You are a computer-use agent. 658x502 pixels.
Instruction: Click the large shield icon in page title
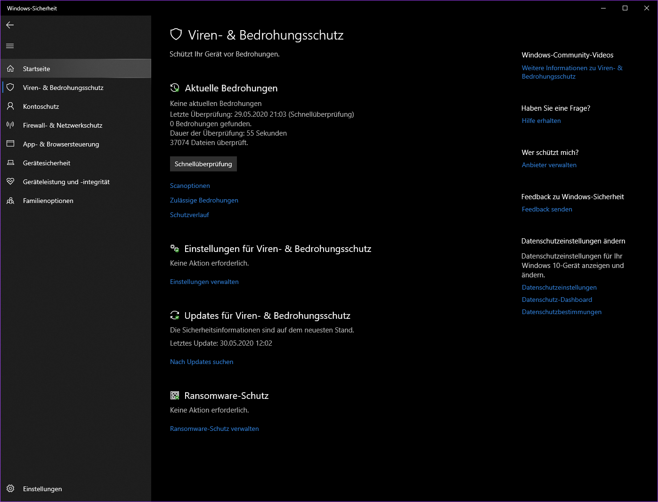tap(176, 34)
